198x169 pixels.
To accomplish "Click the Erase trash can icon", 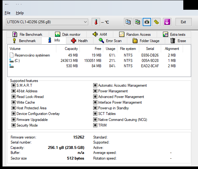I will pos(173,41).
